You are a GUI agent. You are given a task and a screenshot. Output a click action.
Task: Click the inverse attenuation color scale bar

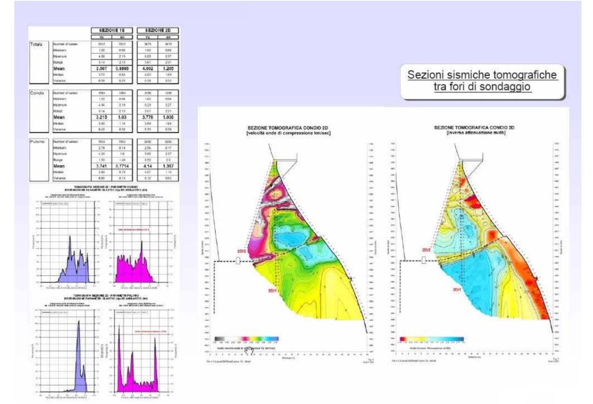(432, 339)
